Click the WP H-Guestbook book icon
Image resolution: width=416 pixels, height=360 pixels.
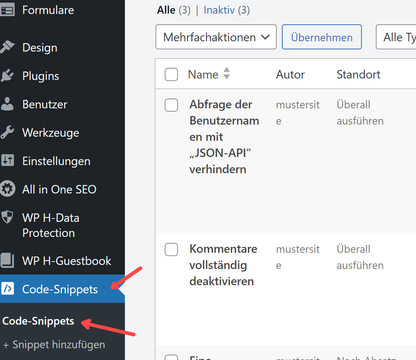click(x=7, y=261)
